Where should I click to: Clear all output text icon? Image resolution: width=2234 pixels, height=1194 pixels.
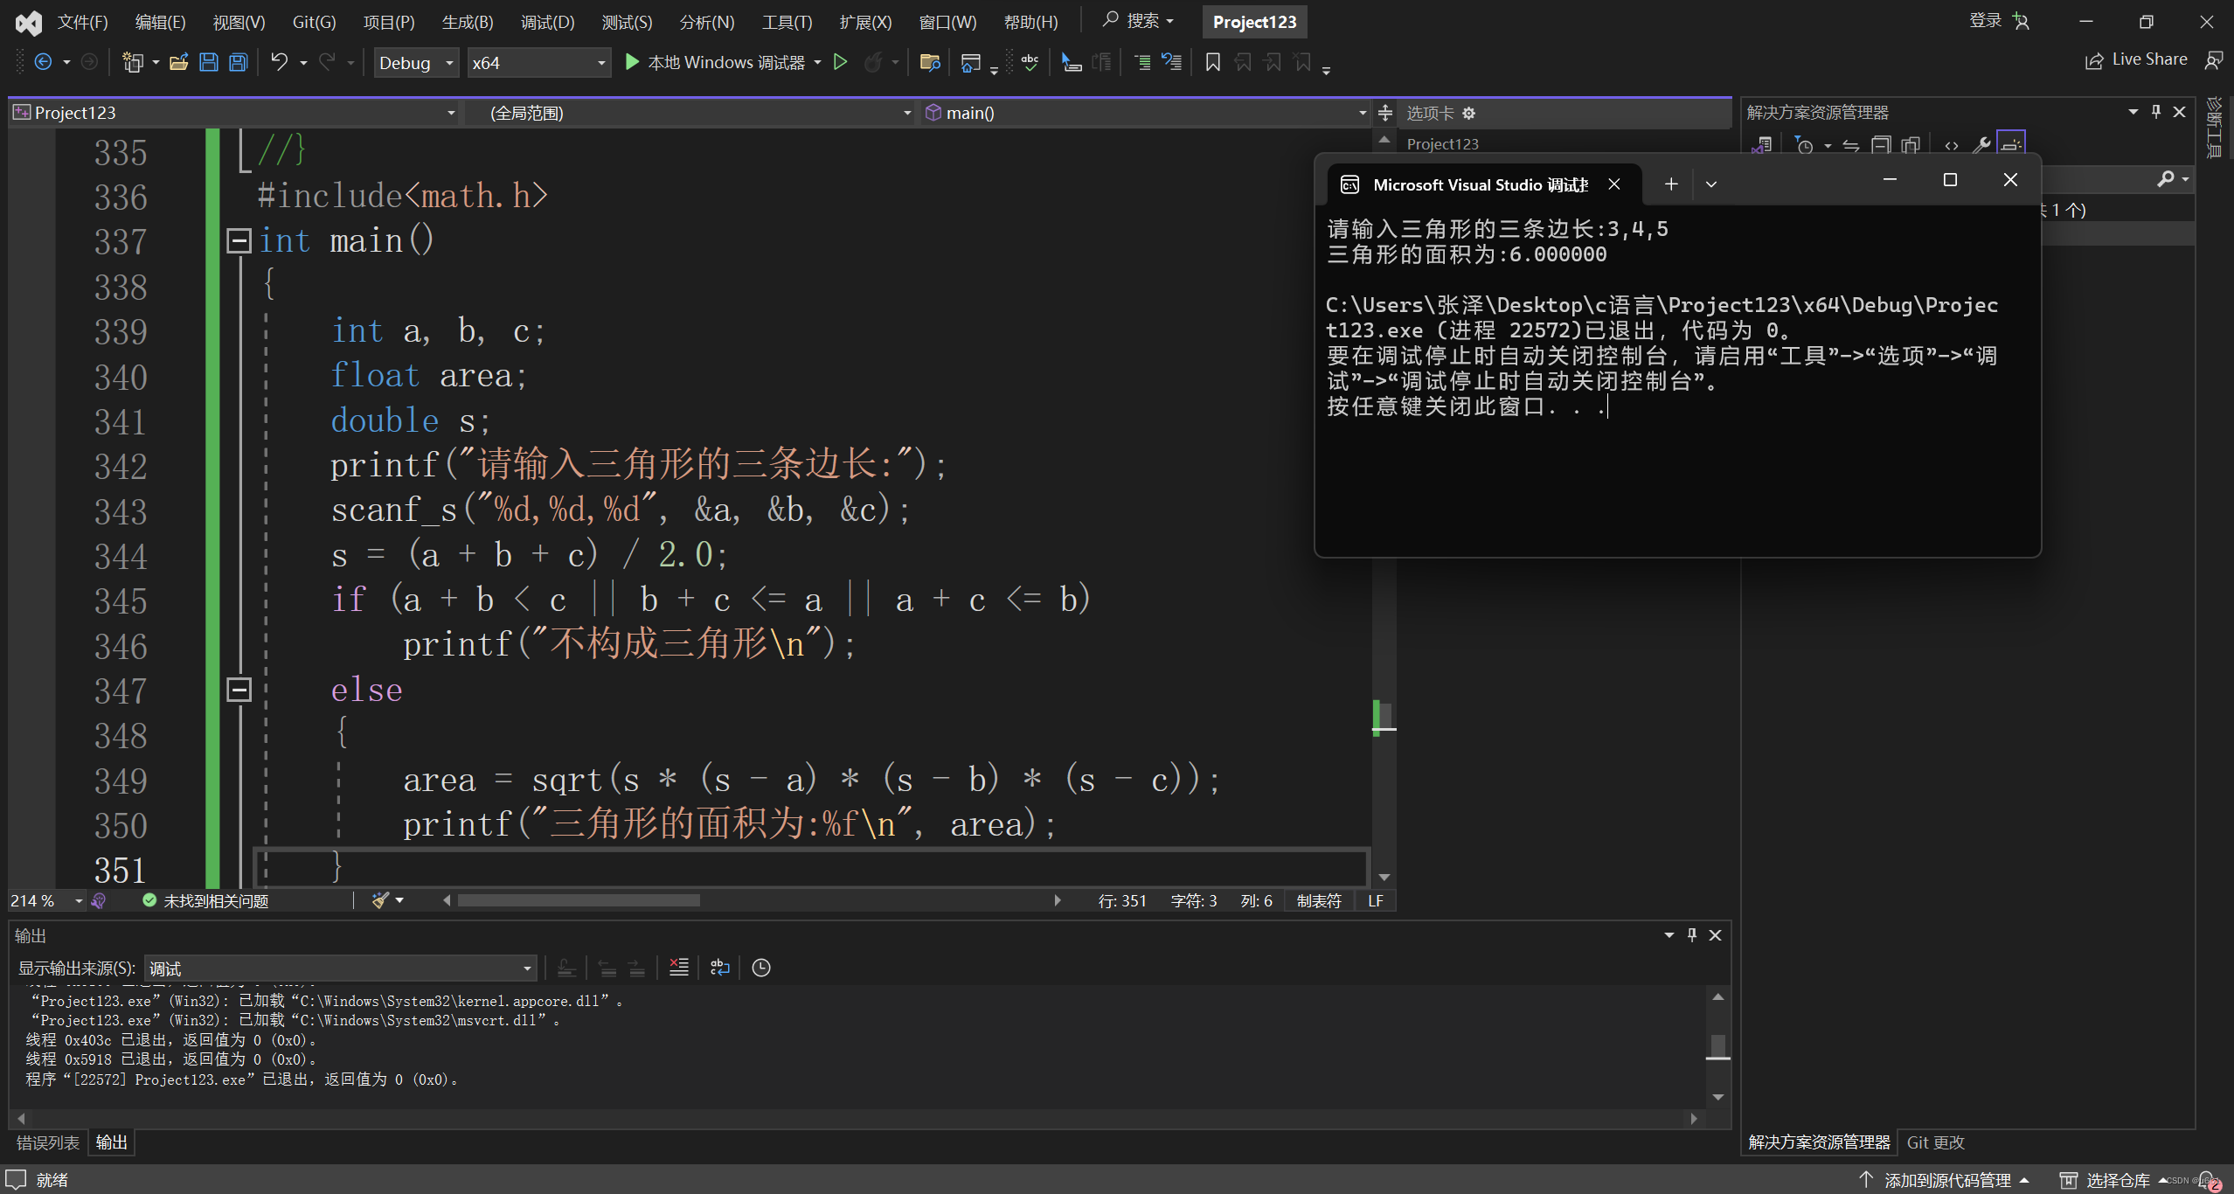(678, 967)
